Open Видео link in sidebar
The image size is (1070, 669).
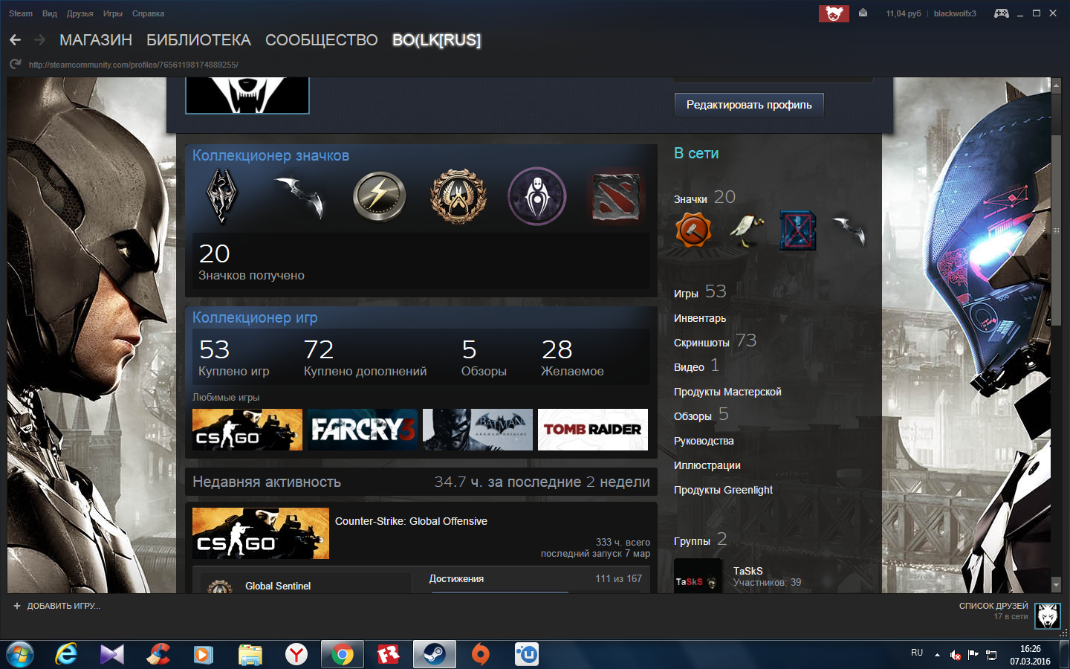(x=689, y=367)
